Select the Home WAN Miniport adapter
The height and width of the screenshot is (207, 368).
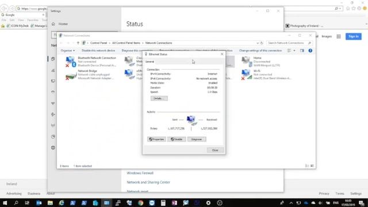260,62
